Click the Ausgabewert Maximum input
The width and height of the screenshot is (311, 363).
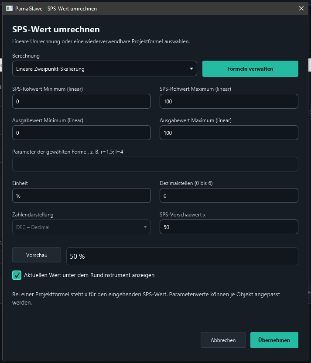(x=229, y=133)
